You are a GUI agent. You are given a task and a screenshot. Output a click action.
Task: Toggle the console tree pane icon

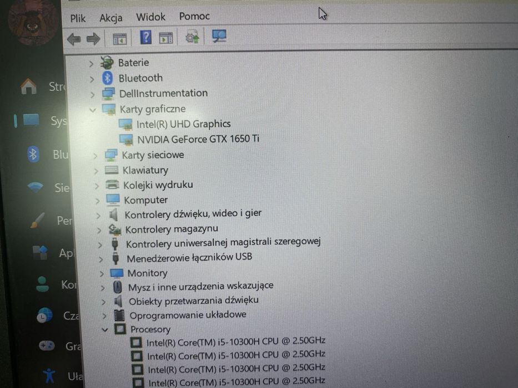tap(119, 39)
